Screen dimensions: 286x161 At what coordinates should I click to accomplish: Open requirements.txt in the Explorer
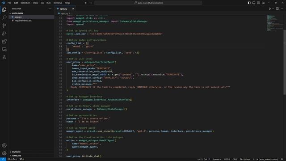pyautogui.click(x=23, y=21)
